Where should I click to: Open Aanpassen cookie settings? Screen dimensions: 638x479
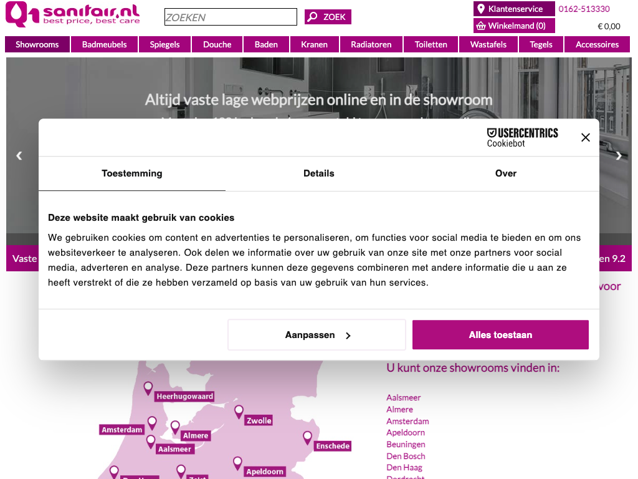[x=317, y=335]
